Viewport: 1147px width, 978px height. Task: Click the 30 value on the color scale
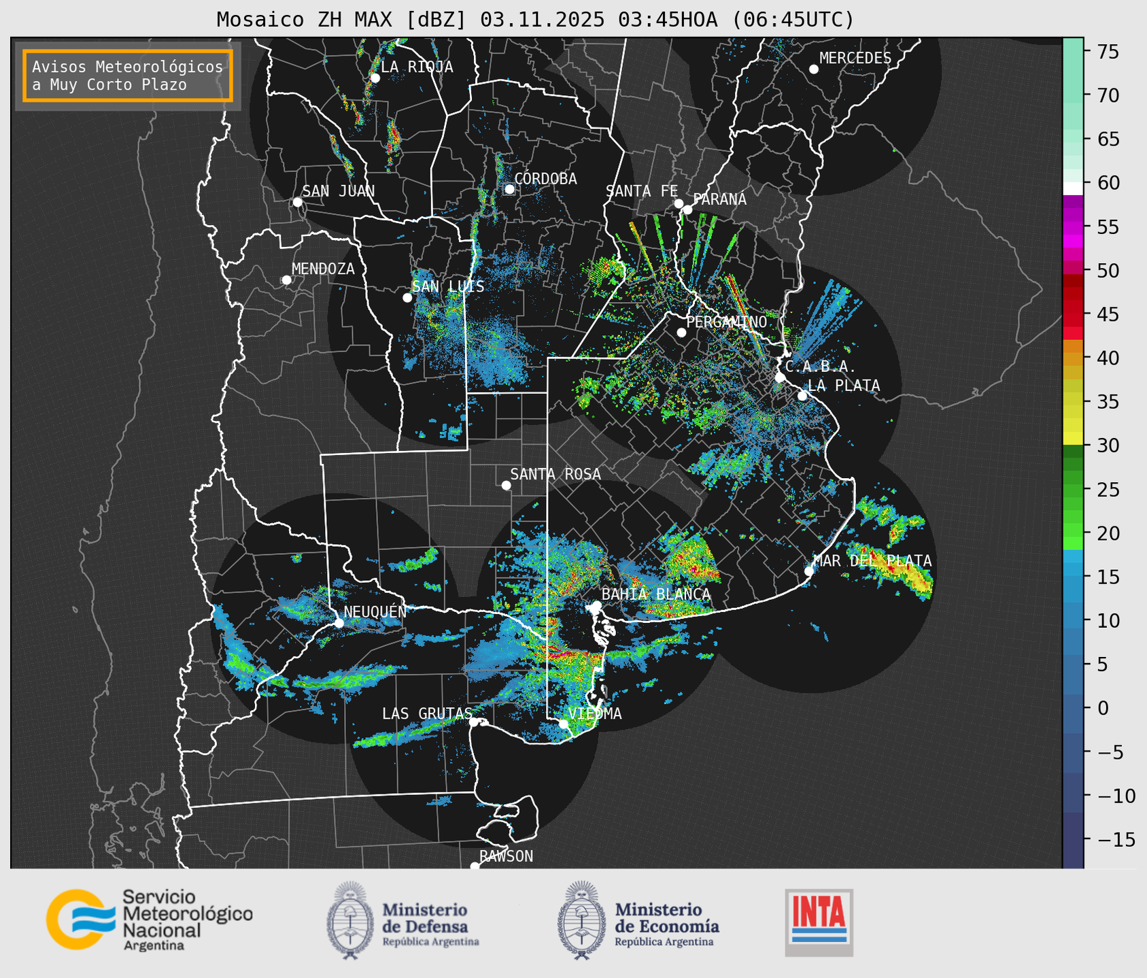pyautogui.click(x=1108, y=446)
